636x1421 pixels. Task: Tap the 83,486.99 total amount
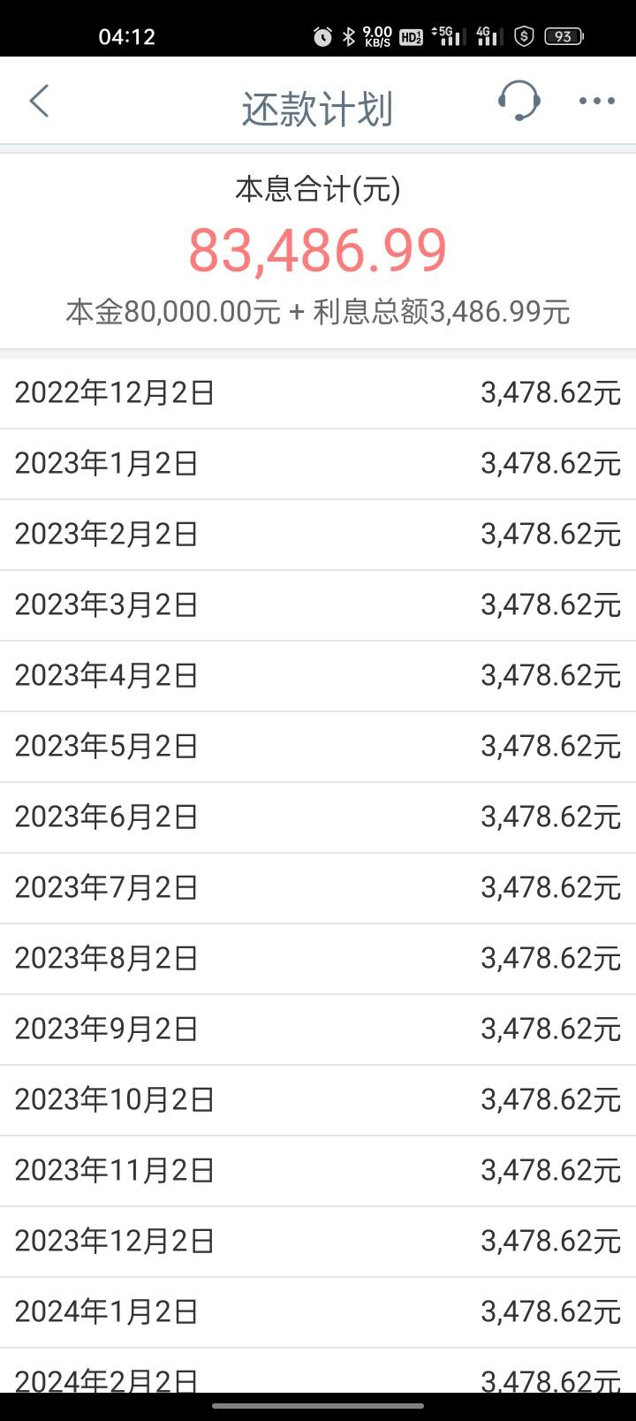pyautogui.click(x=318, y=250)
